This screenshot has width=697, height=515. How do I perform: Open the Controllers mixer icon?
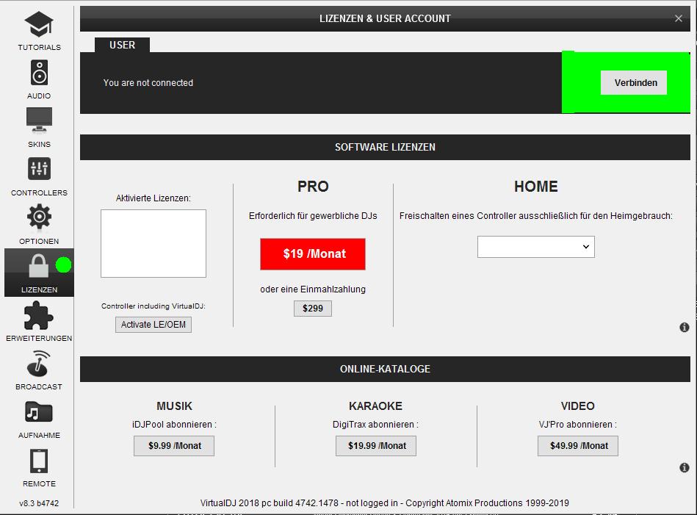(39, 168)
